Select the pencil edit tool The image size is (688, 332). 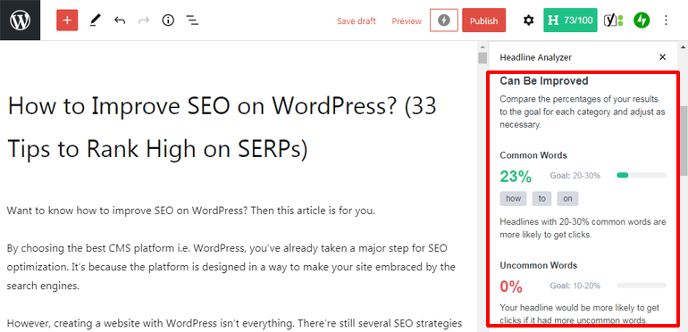point(96,21)
